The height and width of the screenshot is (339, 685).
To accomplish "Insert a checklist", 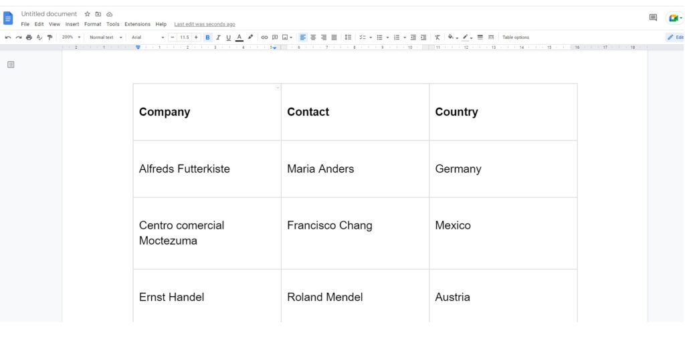I will click(363, 37).
